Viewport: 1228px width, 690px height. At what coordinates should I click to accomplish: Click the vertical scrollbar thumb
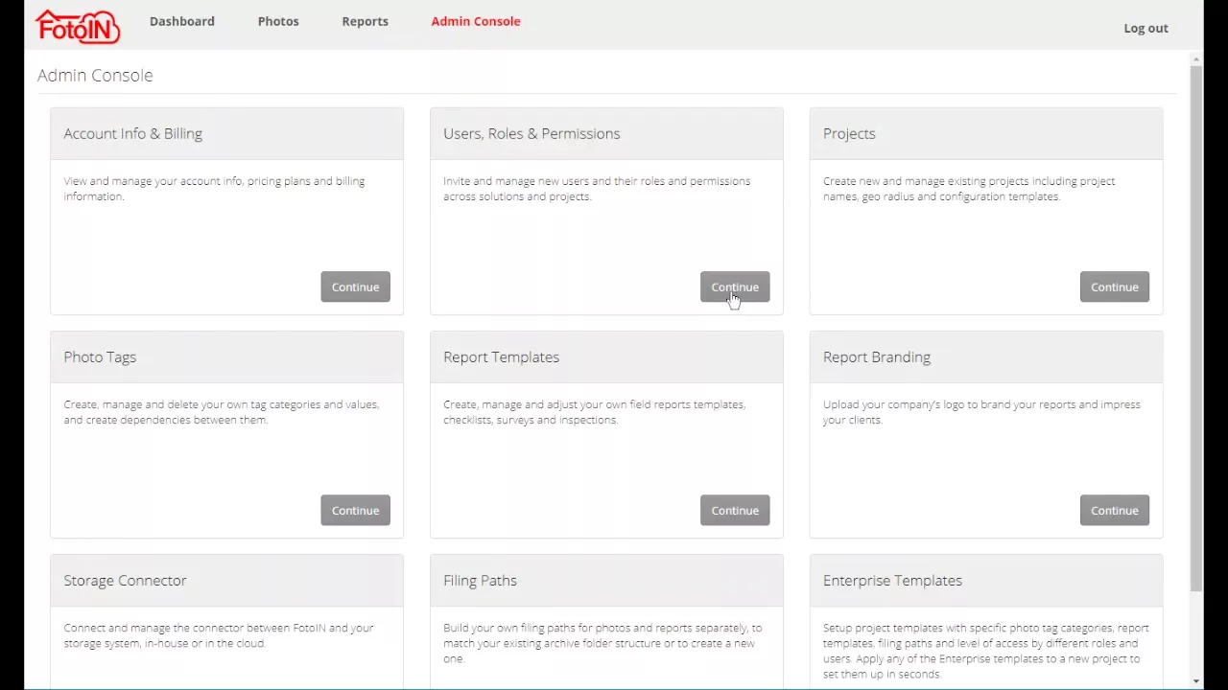tap(1196, 329)
